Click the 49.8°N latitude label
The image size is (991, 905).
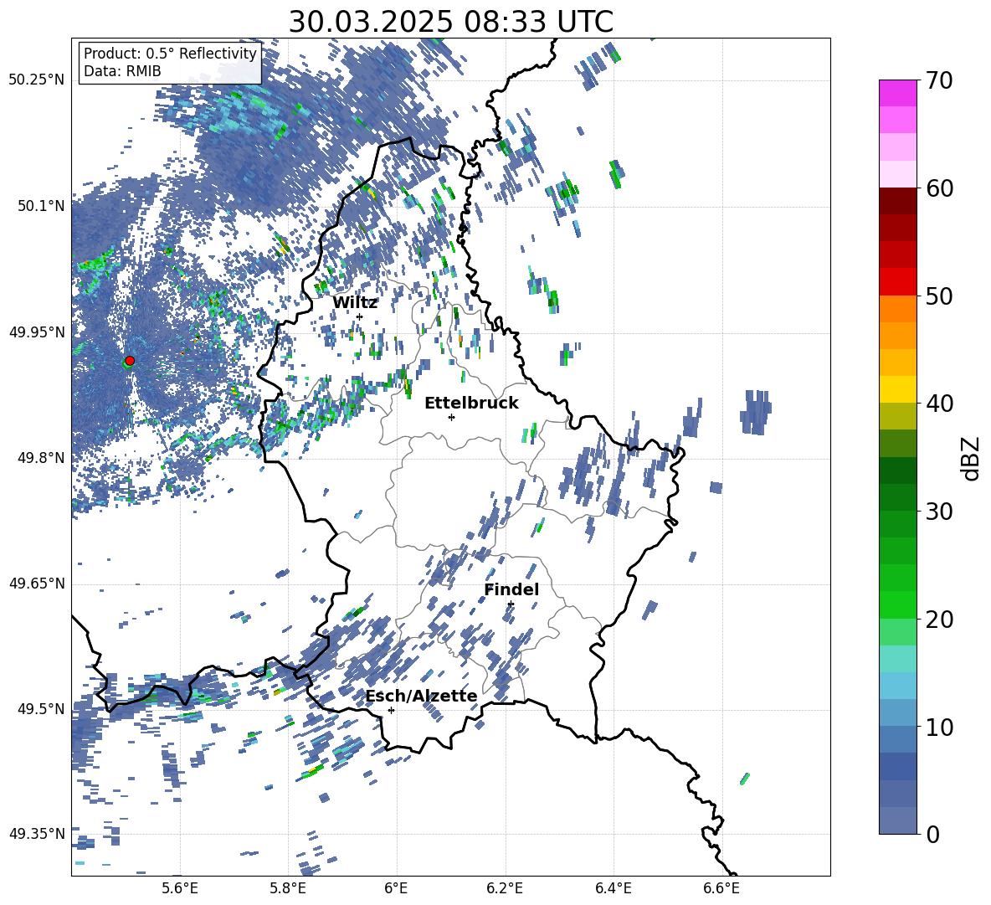point(40,458)
